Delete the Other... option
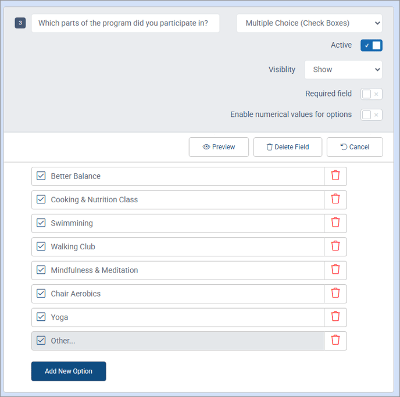 click(x=335, y=341)
